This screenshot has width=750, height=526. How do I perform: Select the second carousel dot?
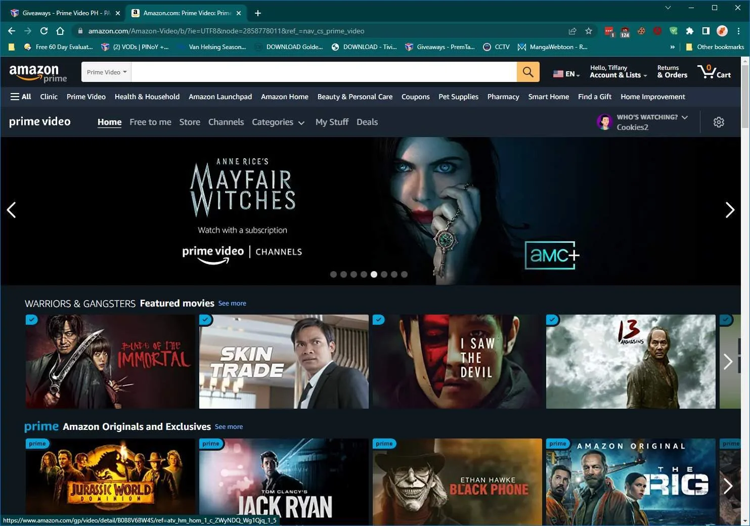click(x=343, y=275)
